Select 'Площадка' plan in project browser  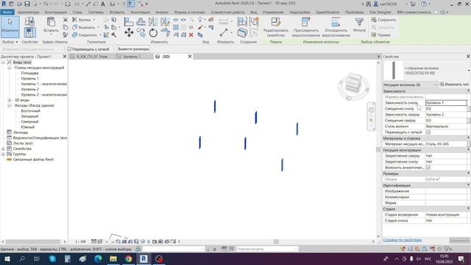tap(29, 73)
